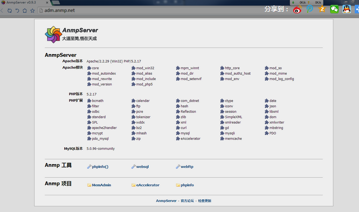The width and height of the screenshot is (359, 212).
Task: Open the phpinfo project link
Action: click(x=187, y=185)
